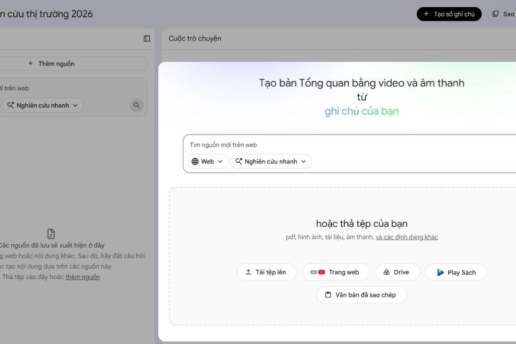Open the 'Web' source type dropdown
Viewport: 516px width, 344px height.
pos(208,162)
